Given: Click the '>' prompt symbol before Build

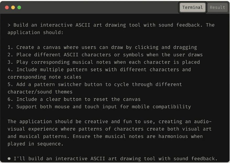Looking at the screenshot, I should coord(9,25).
